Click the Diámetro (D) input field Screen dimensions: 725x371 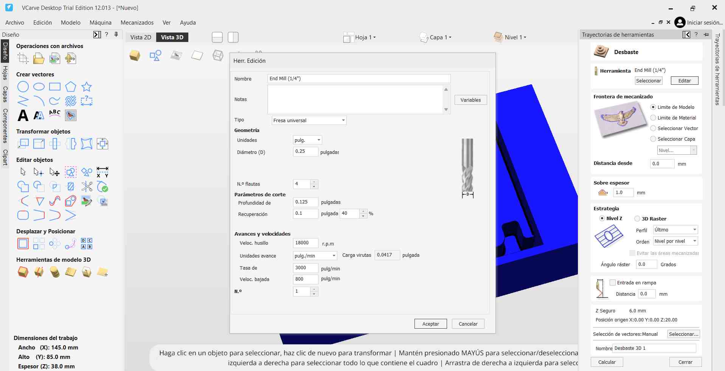coord(306,151)
